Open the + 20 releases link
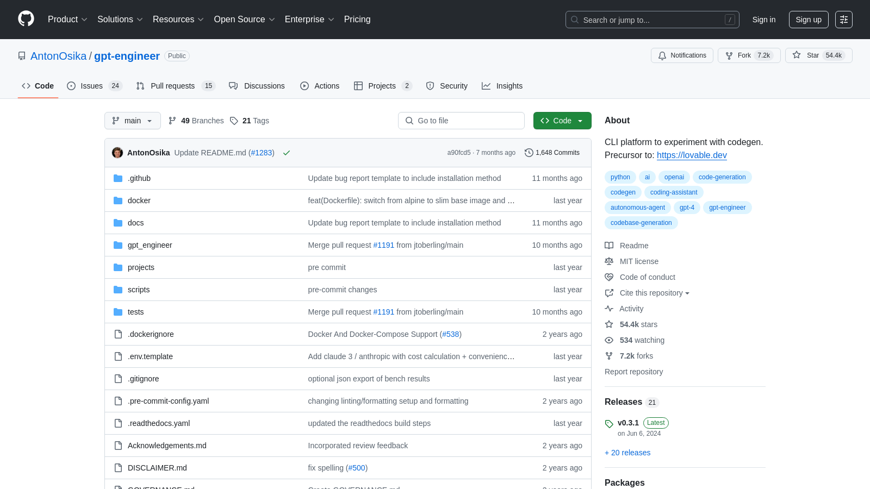This screenshot has width=870, height=489. pyautogui.click(x=627, y=453)
